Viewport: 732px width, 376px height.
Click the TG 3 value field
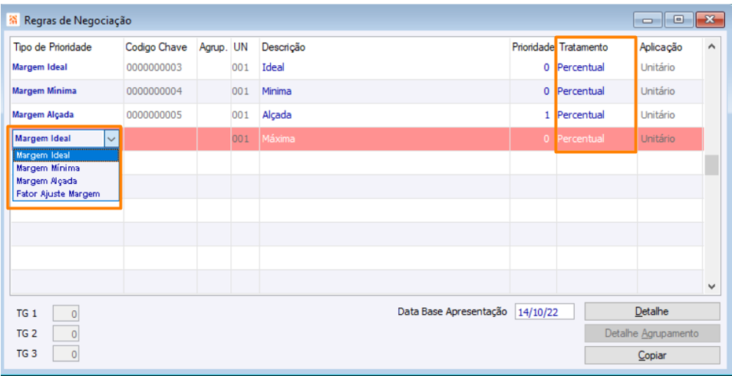(x=66, y=354)
